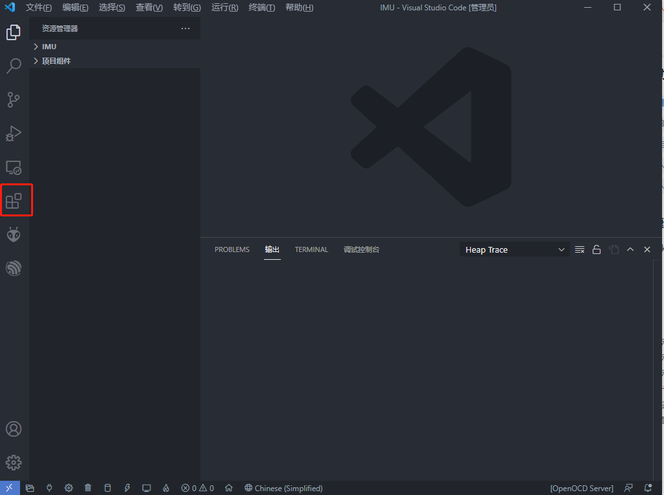Maximize the panel with the up chevron
The height and width of the screenshot is (495, 664).
coord(630,249)
